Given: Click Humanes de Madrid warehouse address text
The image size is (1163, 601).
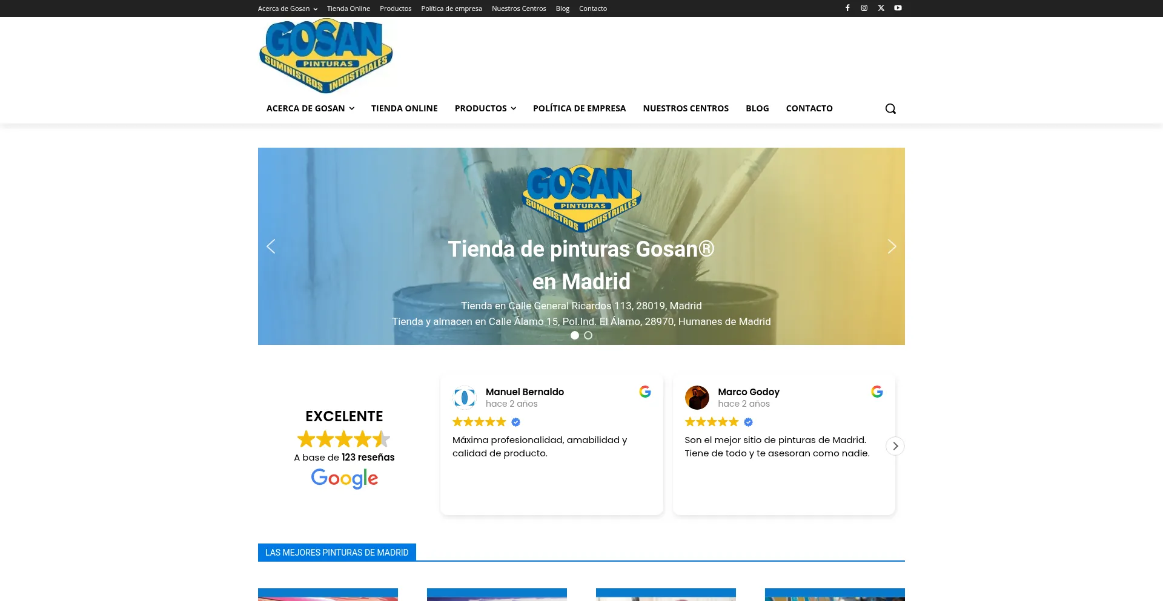Looking at the screenshot, I should coord(581,321).
